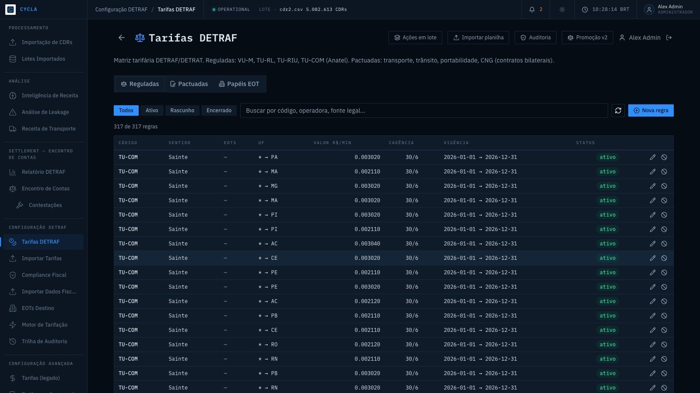Edit the PE 0.003020 rule
Image resolution: width=700 pixels, height=393 pixels.
(x=653, y=287)
